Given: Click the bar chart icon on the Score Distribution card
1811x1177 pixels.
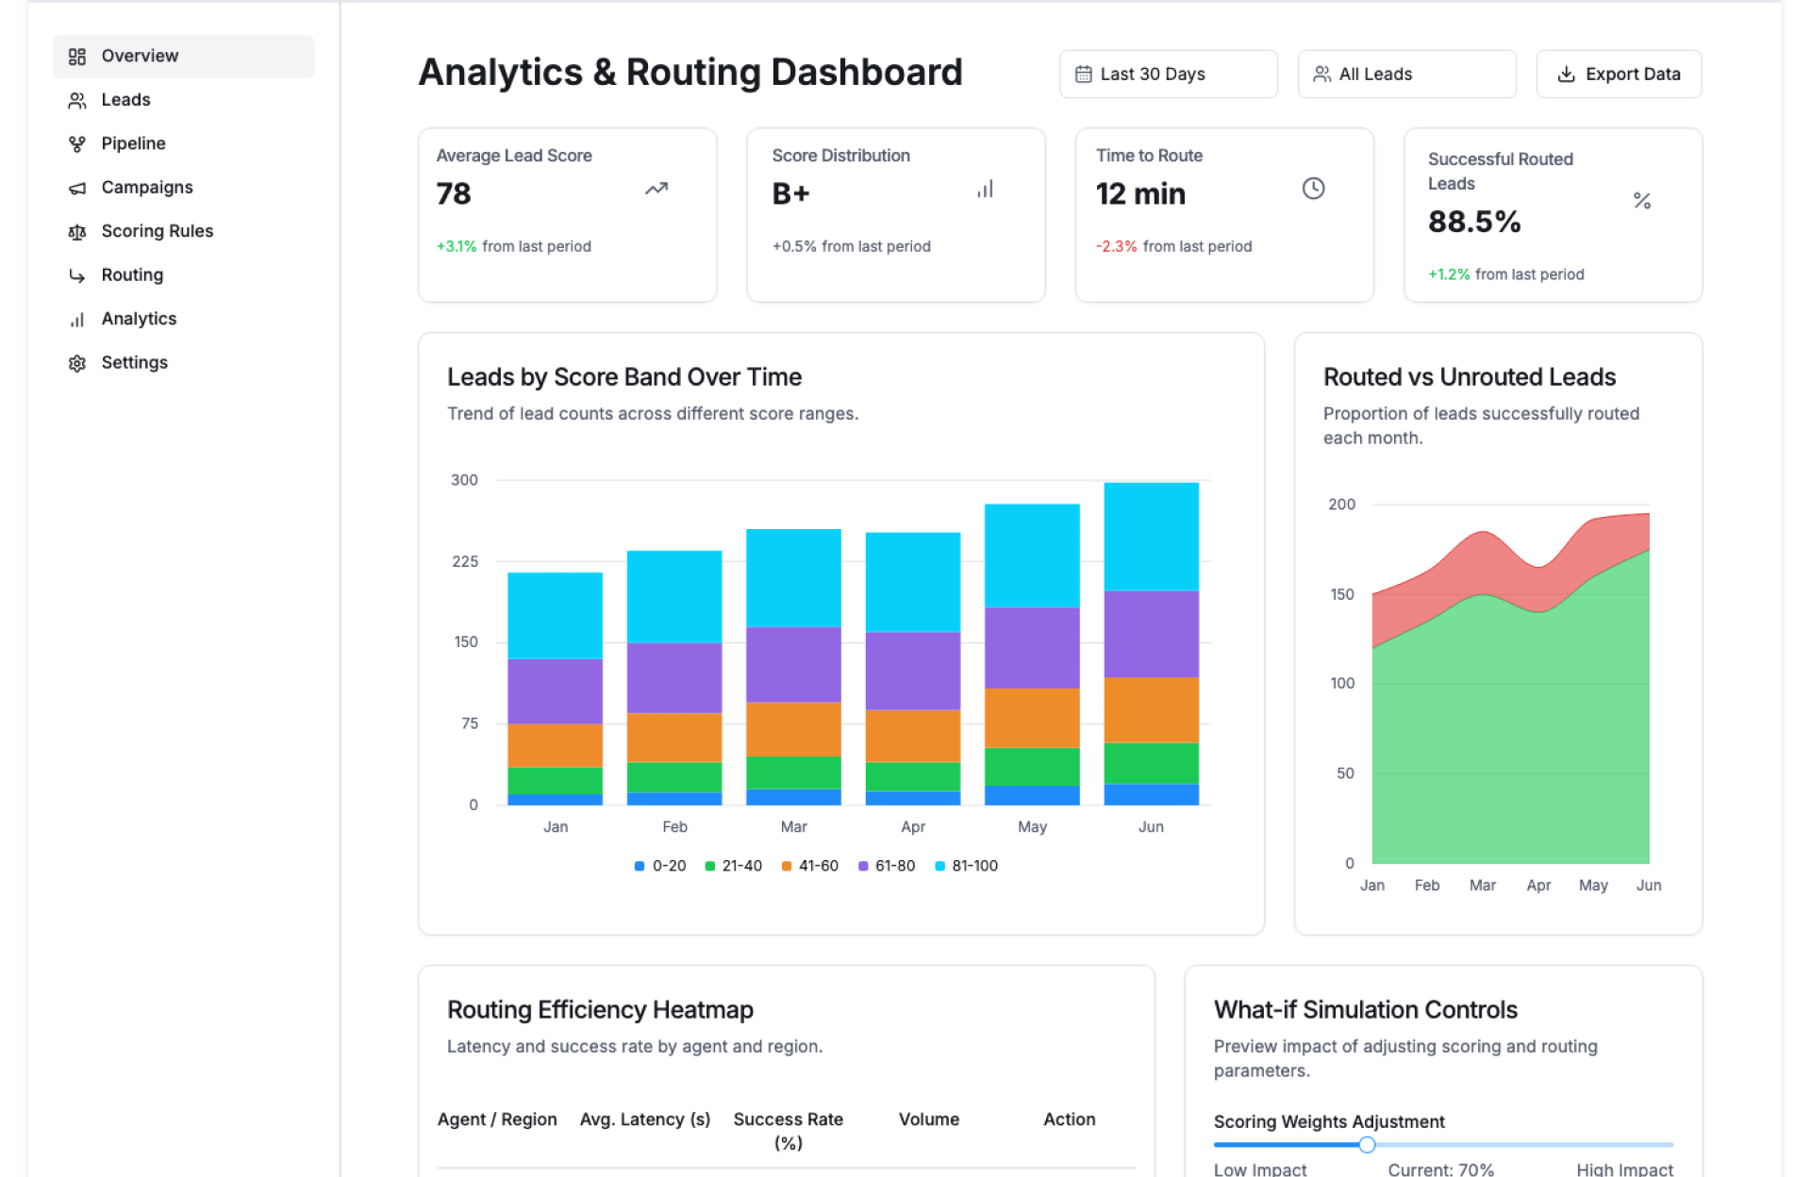Looking at the screenshot, I should point(985,190).
